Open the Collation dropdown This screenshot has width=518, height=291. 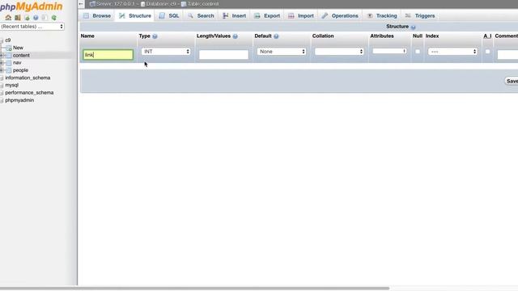[339, 52]
